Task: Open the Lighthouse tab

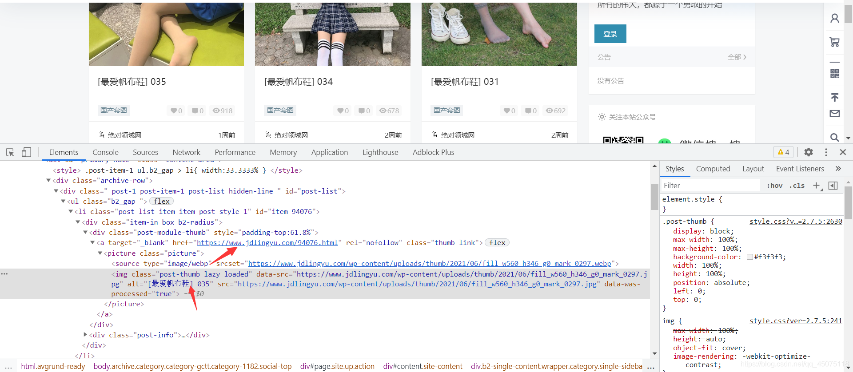Action: 380,152
